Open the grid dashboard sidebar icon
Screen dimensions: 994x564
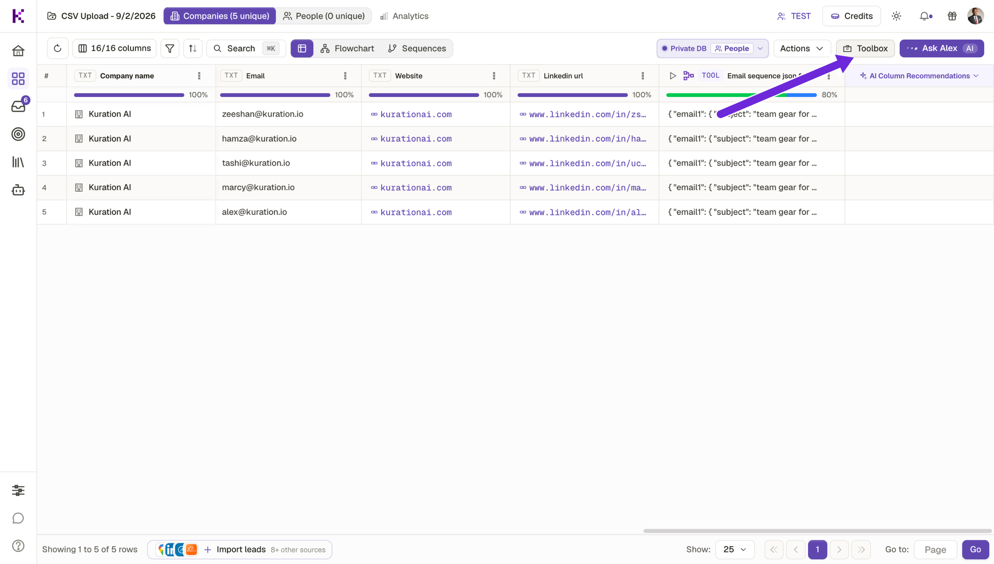pos(18,79)
